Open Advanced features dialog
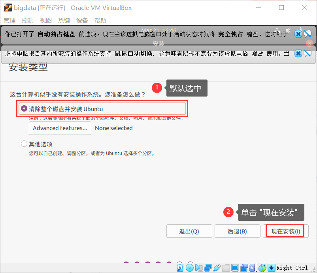The width and height of the screenshot is (317, 273). point(60,128)
